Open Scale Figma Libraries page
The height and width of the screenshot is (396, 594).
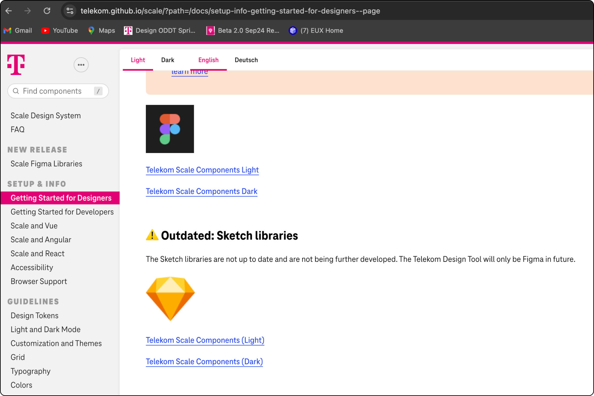(47, 164)
